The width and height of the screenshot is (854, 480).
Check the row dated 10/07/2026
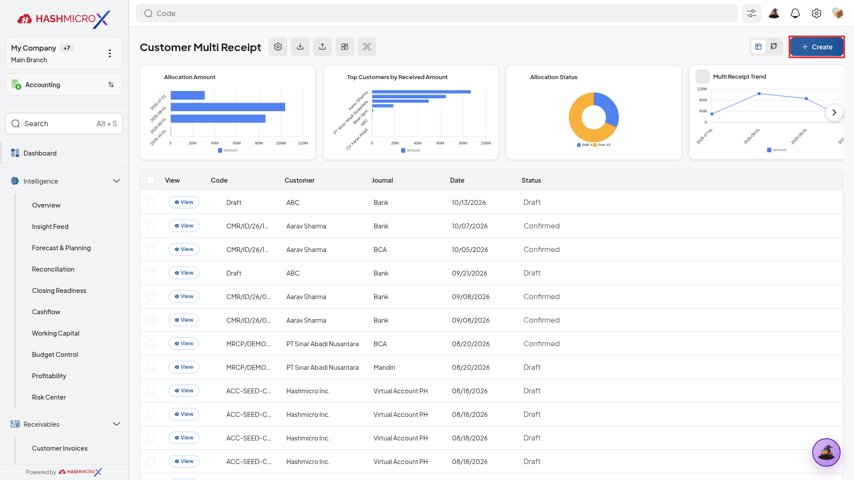(x=151, y=226)
